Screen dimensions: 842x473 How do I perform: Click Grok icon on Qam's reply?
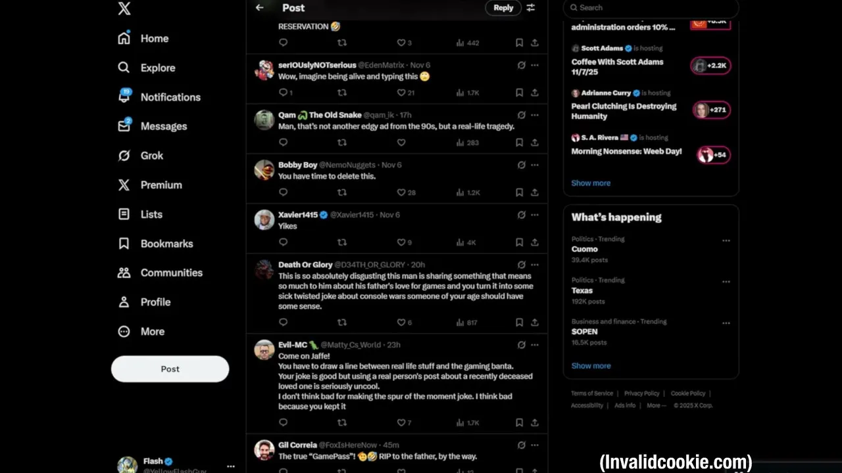pos(521,115)
